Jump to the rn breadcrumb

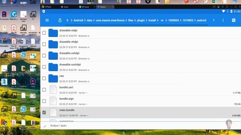tap(162, 20)
